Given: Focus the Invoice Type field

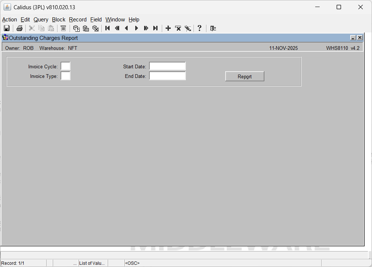Looking at the screenshot, I should point(65,76).
